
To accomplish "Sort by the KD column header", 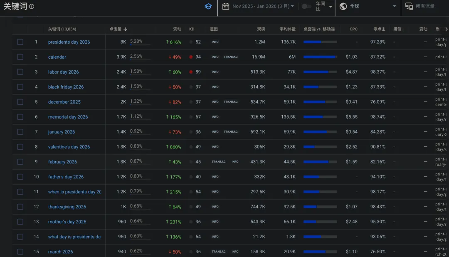I will click(x=192, y=29).
